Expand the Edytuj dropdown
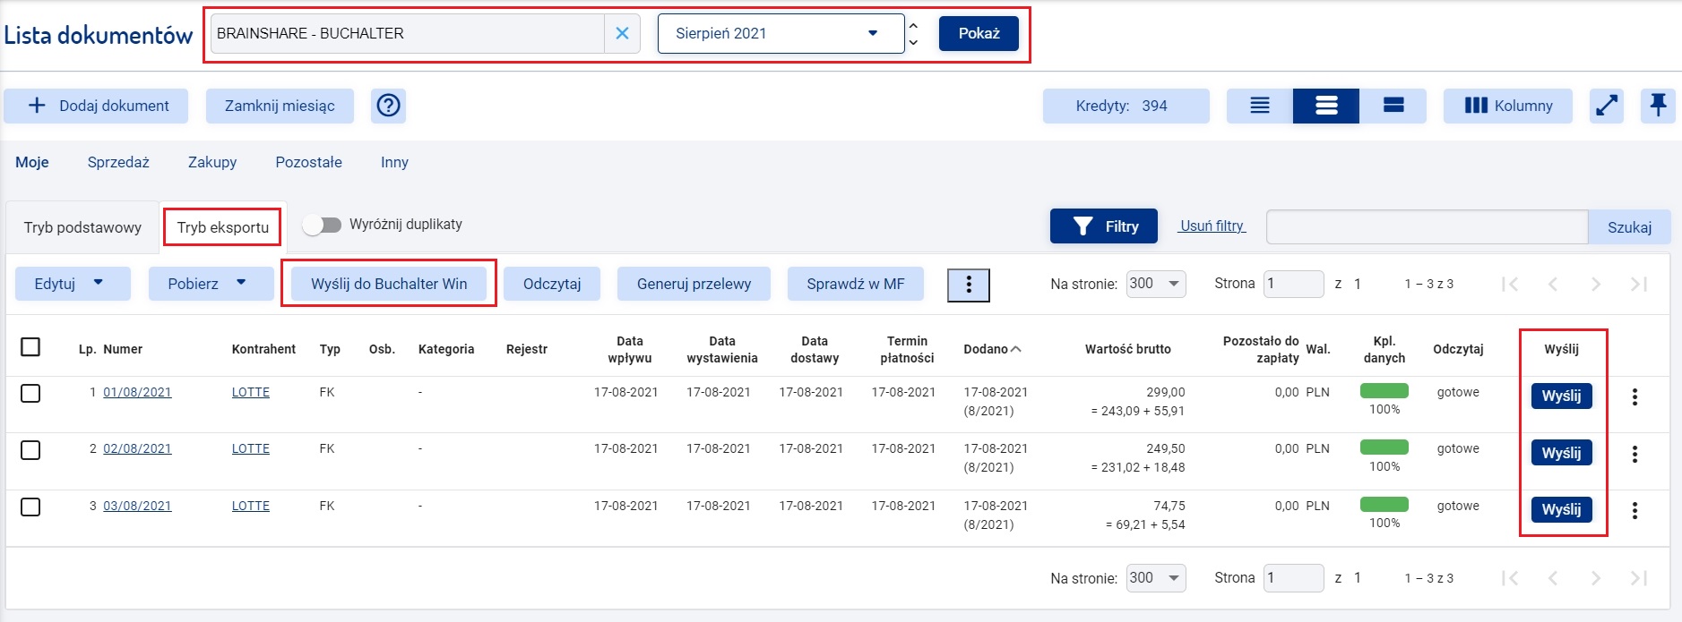This screenshot has width=1682, height=622. click(x=73, y=284)
